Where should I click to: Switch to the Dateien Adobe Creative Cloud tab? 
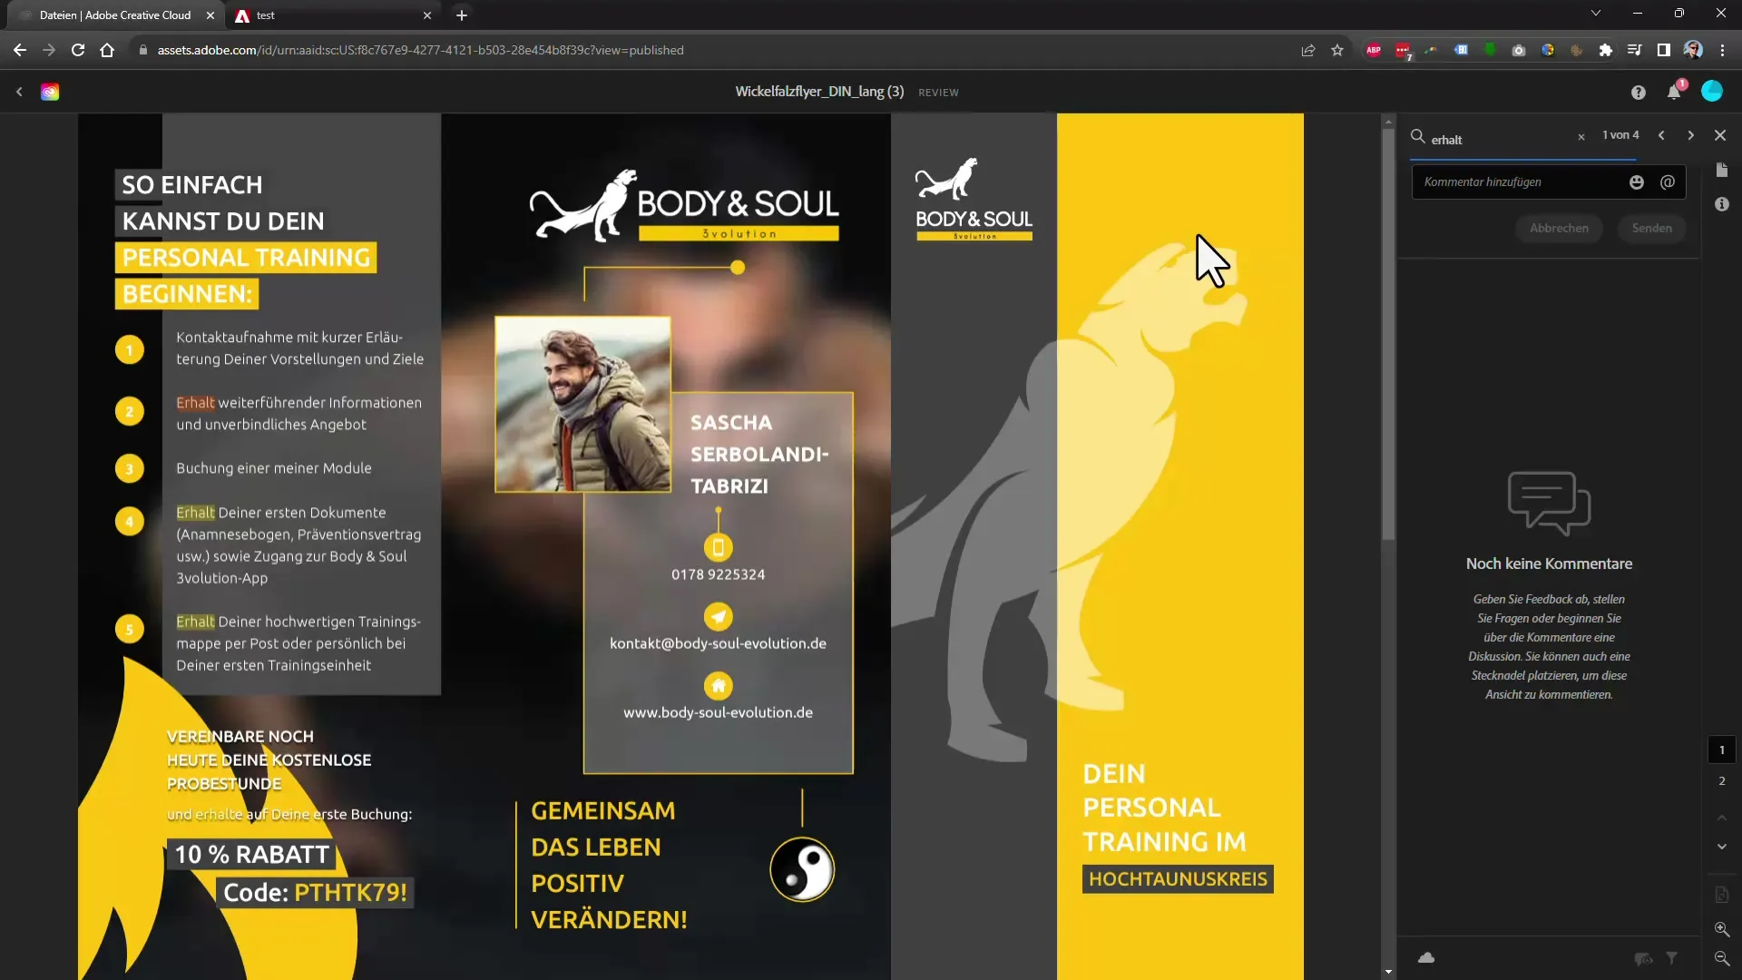[115, 15]
